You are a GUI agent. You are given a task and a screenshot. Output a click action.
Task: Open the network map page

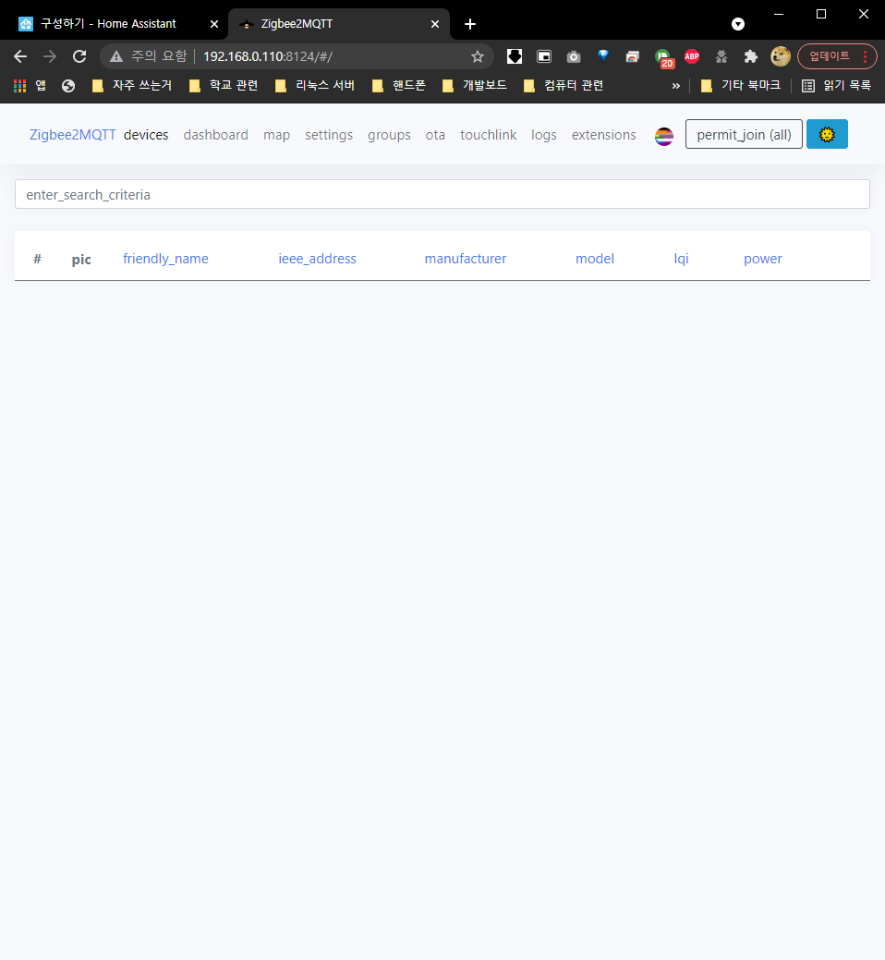[276, 135]
